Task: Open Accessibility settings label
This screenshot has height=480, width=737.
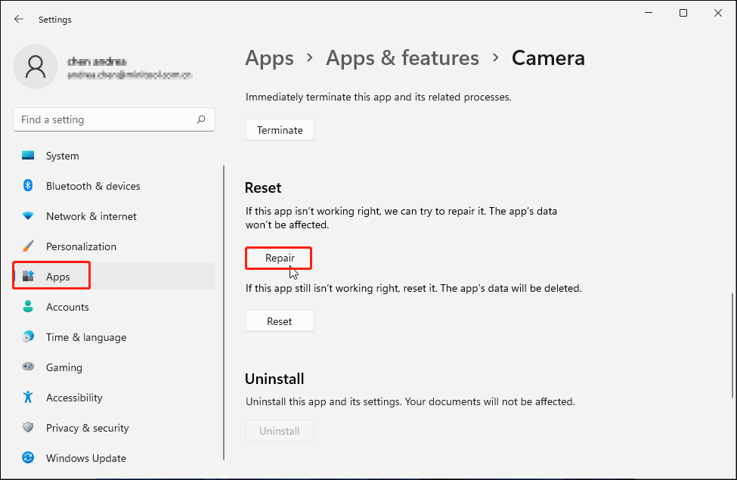Action: tap(74, 398)
